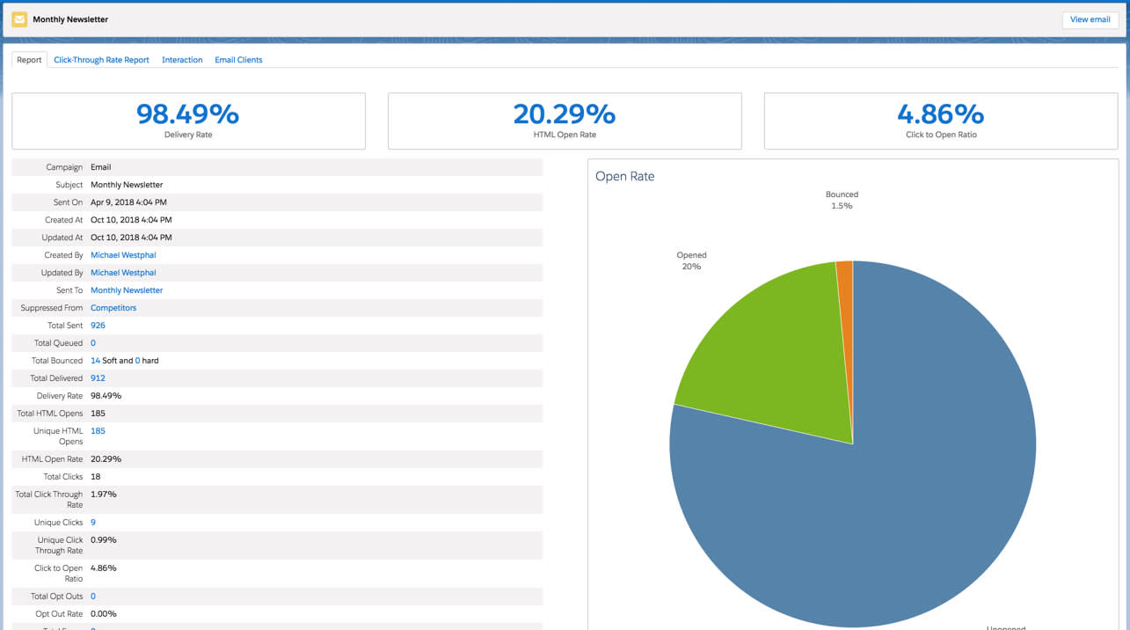This screenshot has width=1130, height=630.
Task: Click Unique Click Through Rate 0.99%
Action: (104, 540)
